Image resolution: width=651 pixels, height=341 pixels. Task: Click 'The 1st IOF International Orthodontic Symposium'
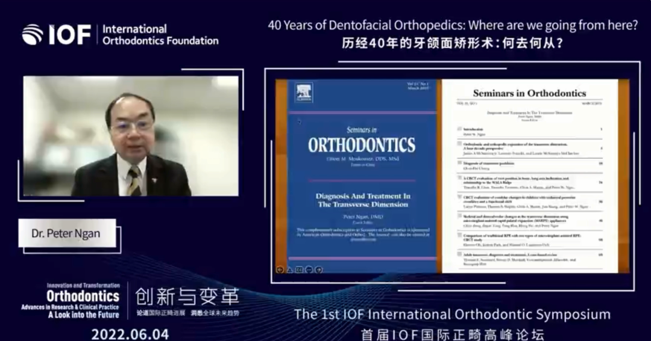452,315
